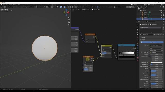Click the blue Z axis gizmo handle

coord(67,10)
